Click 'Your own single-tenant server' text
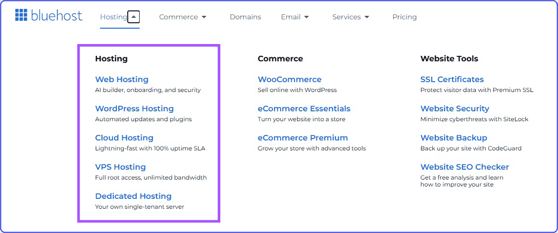 (140, 207)
